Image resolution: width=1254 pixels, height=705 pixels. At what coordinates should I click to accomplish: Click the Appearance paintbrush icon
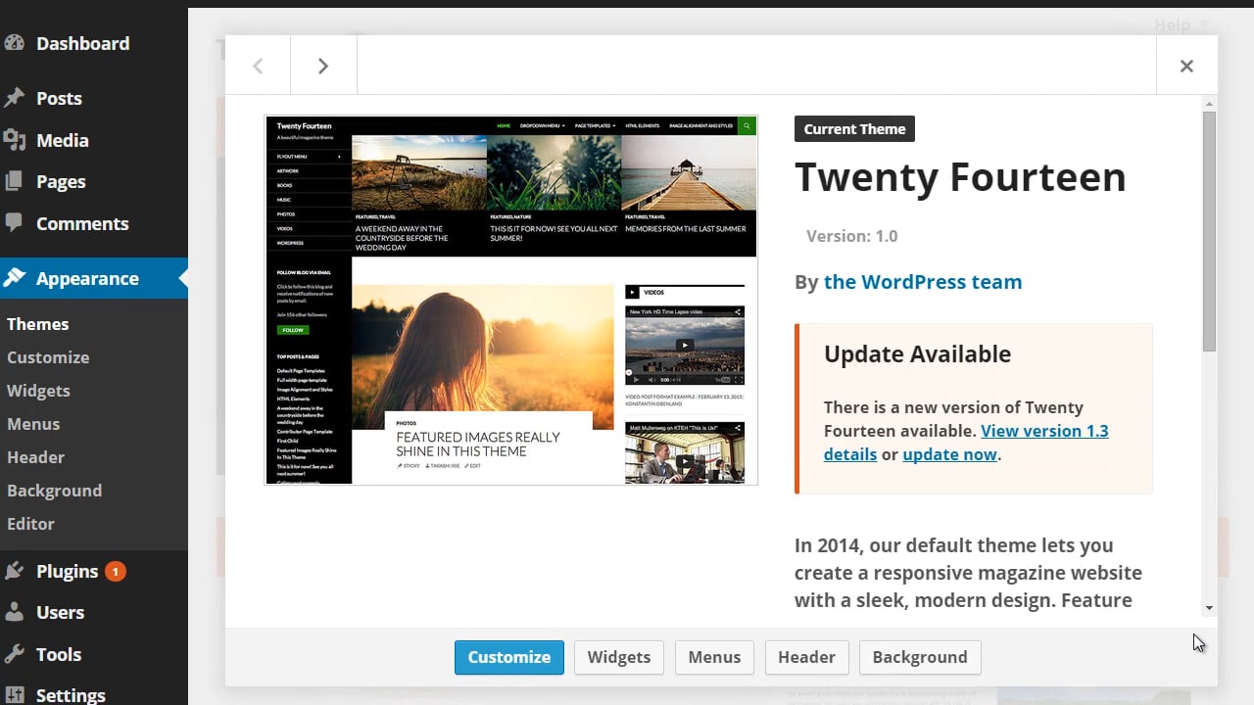point(14,278)
